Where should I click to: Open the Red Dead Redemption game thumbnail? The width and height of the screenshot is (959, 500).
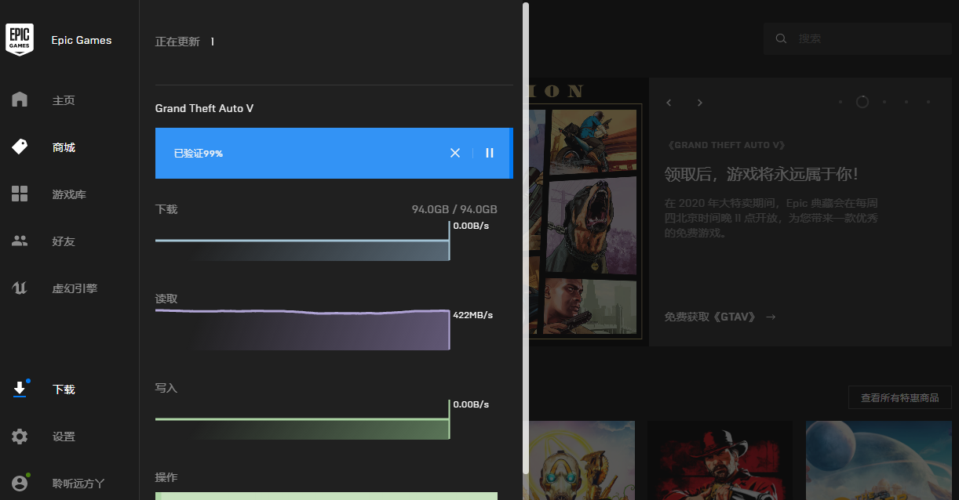720,460
